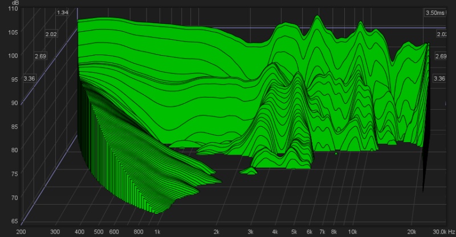This screenshot has height=237, width=456.
Task: Select the 20k frequency axis label
Action: (412, 232)
